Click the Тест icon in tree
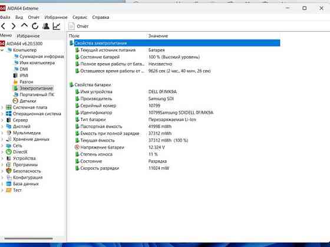 9,190
